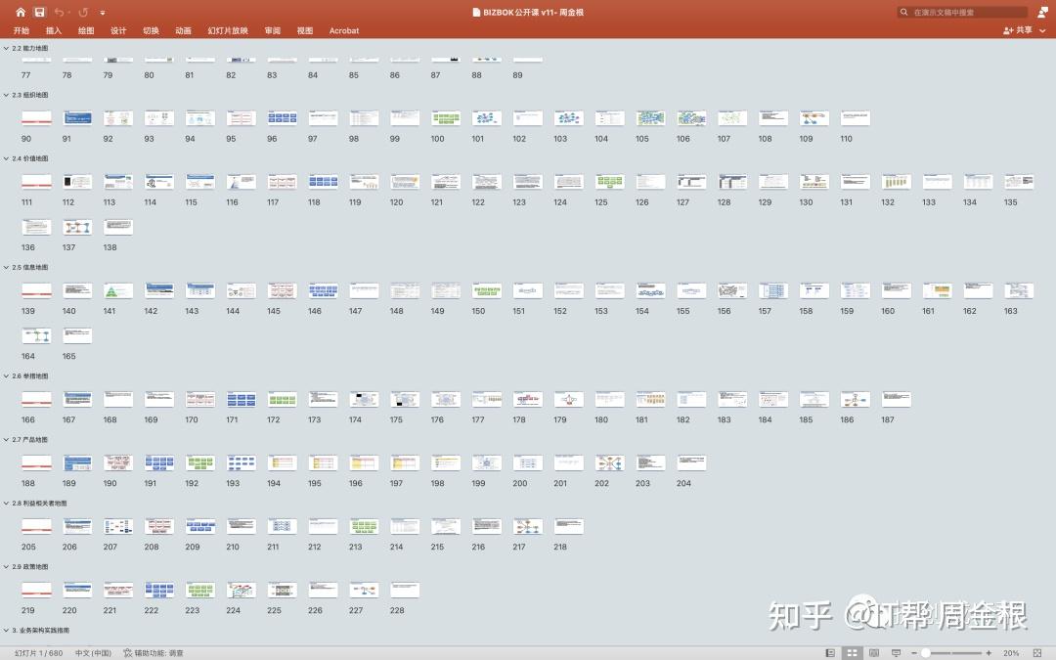Click the accessibility icon in the status bar
1056x660 pixels.
pyautogui.click(x=127, y=652)
